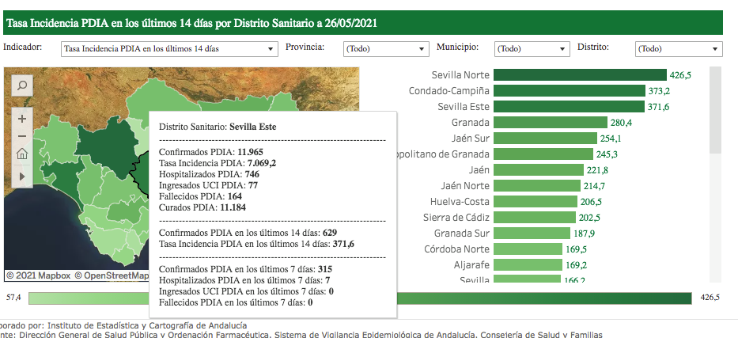
Task: Expand map tools arrow button
Action: tap(22, 175)
